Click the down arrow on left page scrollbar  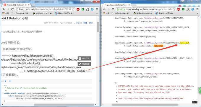point(98,102)
